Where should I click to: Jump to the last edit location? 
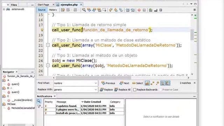tap(63, 10)
